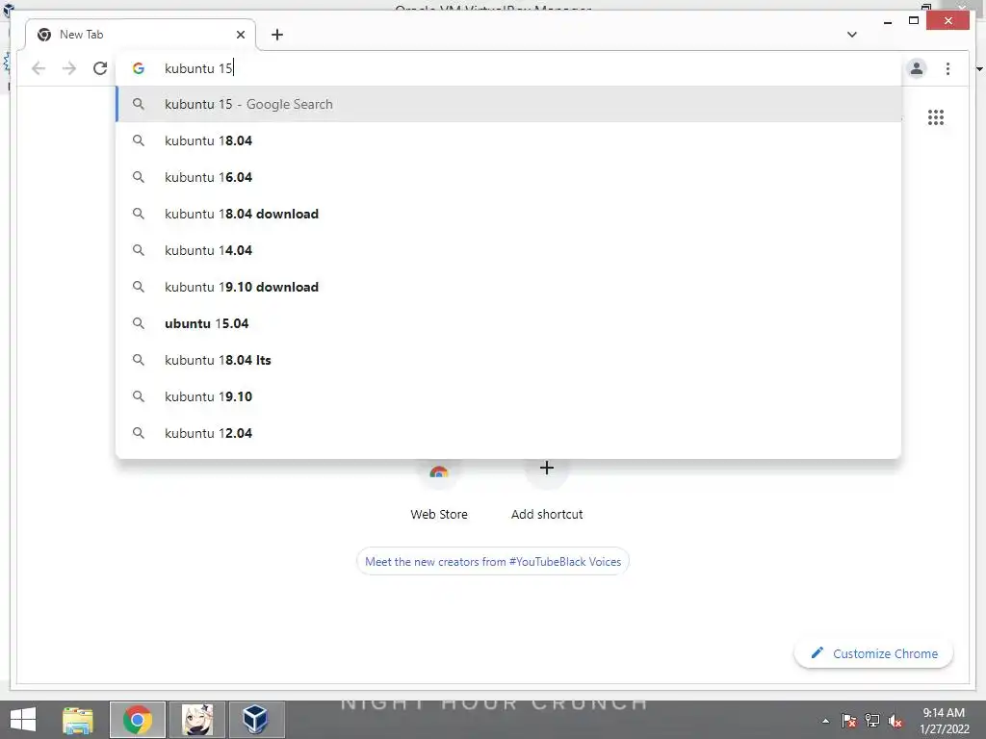Switch to Chrome in the taskbar
The width and height of the screenshot is (986, 739).
[138, 720]
